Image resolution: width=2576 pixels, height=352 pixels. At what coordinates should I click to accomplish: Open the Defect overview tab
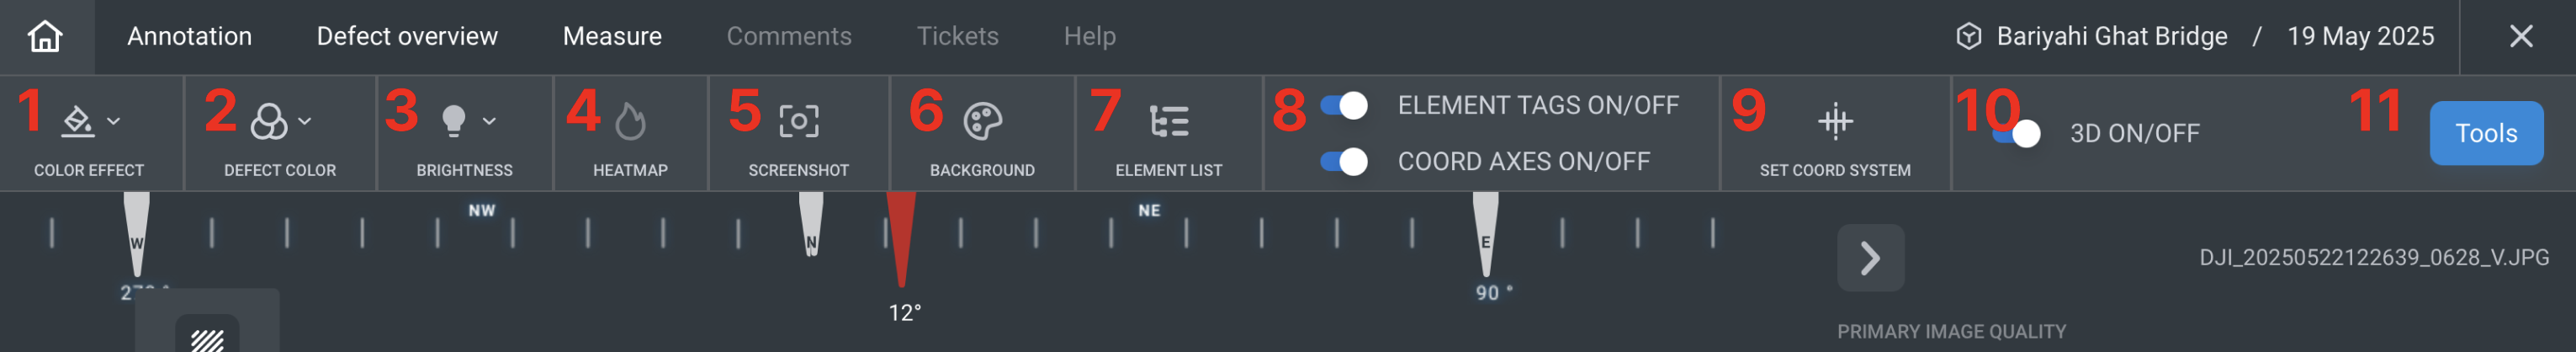pos(407,36)
